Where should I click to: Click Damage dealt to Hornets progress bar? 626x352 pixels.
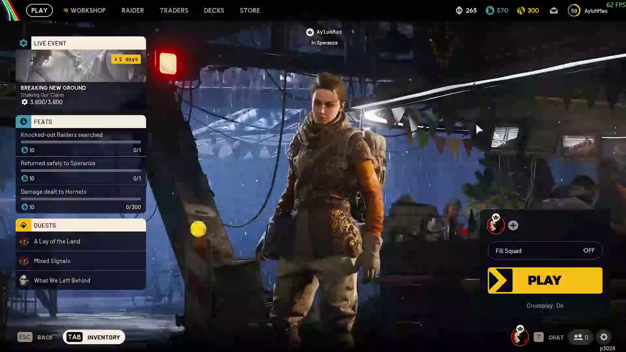[81, 199]
